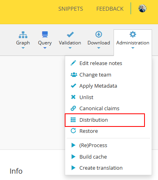Click the Info heading text
The height and width of the screenshot is (180, 158).
(x=16, y=171)
